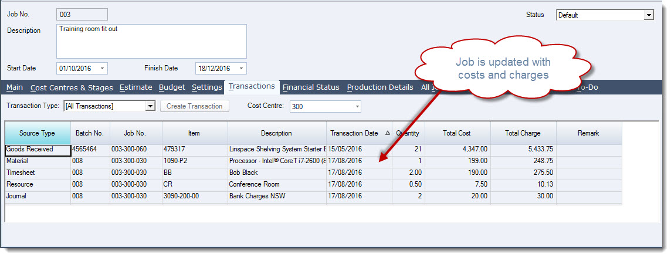Click the Item column header
This screenshot has height=257, width=671.
[x=194, y=133]
